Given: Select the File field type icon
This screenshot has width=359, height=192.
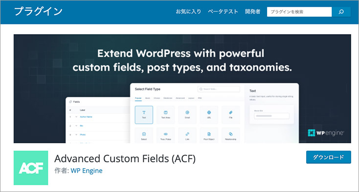Looking at the screenshot, I should (230, 115).
